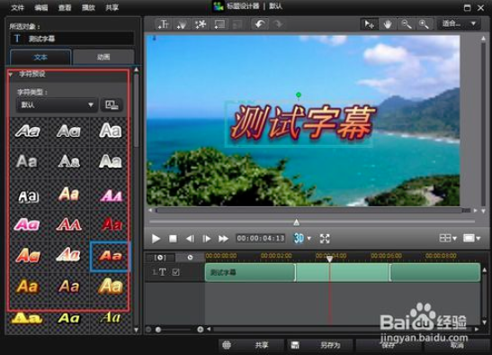Stop the preview playback
The image size is (492, 355).
coord(173,239)
